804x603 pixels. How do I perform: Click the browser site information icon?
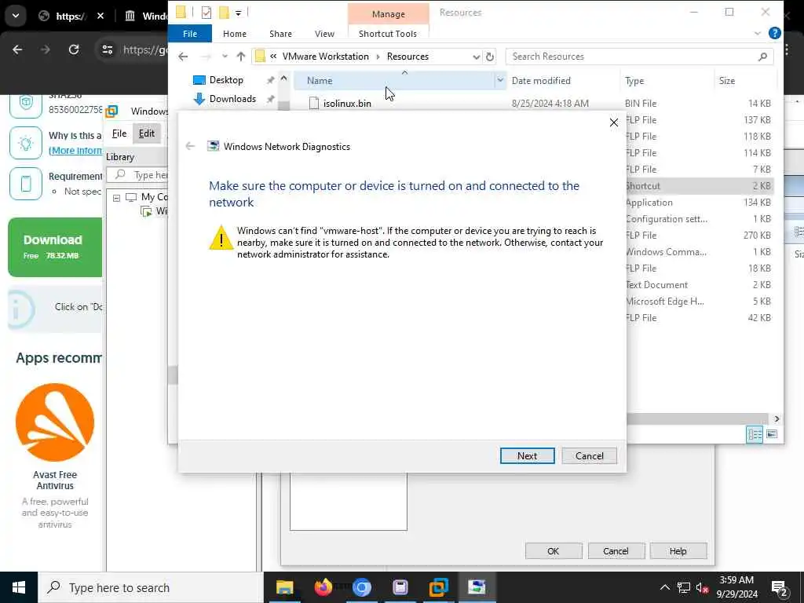click(107, 49)
